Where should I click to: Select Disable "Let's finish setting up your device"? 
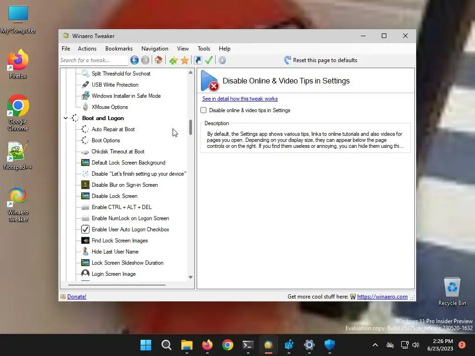[x=139, y=174]
